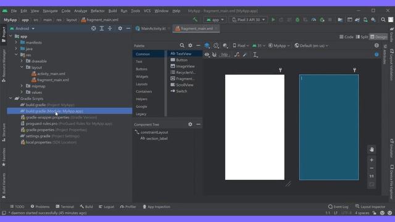Switch to fragment_main.xml editor tab
This screenshot has width=395, height=222.
196,28
